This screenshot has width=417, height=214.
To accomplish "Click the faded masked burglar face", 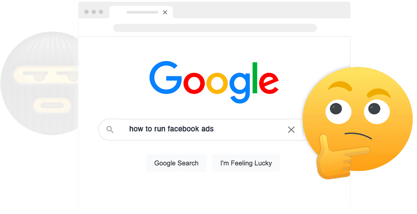I will 40,83.
